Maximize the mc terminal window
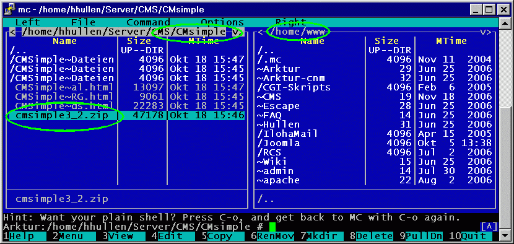The height and width of the screenshot is (244, 514). pos(489,9)
